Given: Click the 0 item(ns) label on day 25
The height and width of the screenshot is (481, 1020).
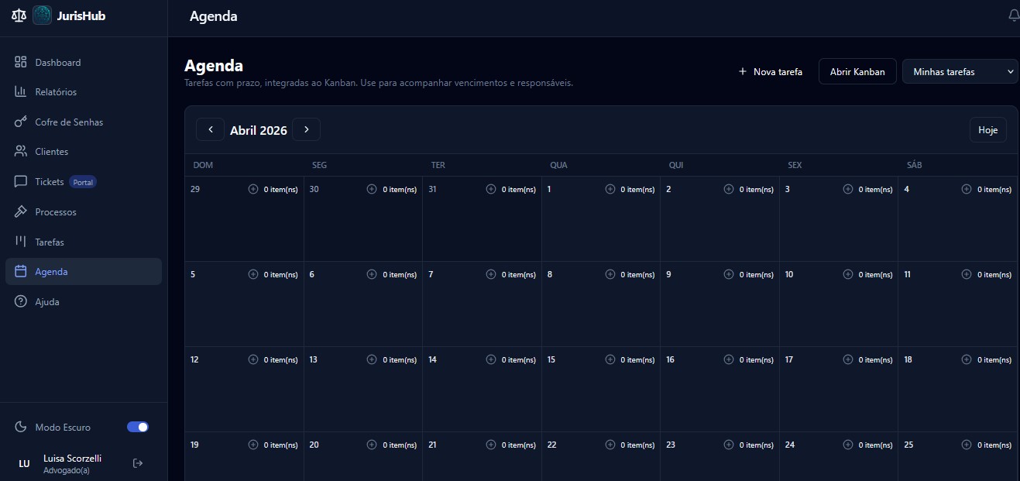Looking at the screenshot, I should coord(994,445).
